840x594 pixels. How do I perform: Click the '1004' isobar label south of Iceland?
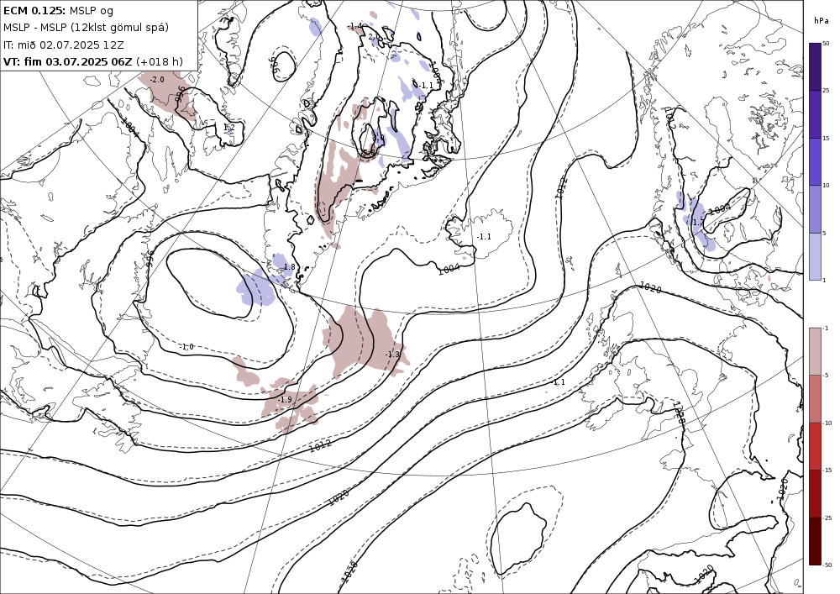tap(449, 269)
